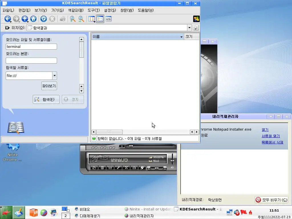The height and width of the screenshot is (219, 292).
Task: Launch the orange file manager in the panel
Action: [x=34, y=213]
